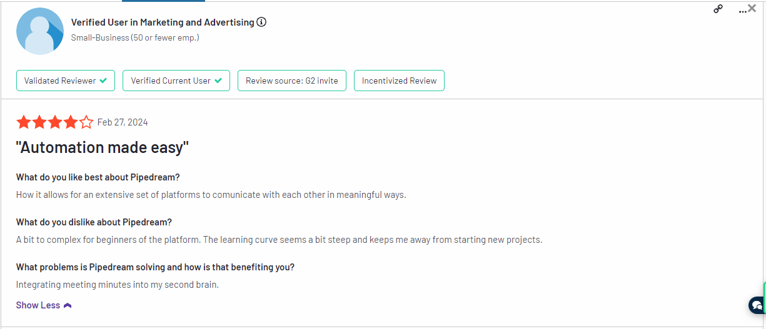Image resolution: width=766 pixels, height=329 pixels.
Task: Click the checkmark in Verified Current User
Action: [x=218, y=81]
